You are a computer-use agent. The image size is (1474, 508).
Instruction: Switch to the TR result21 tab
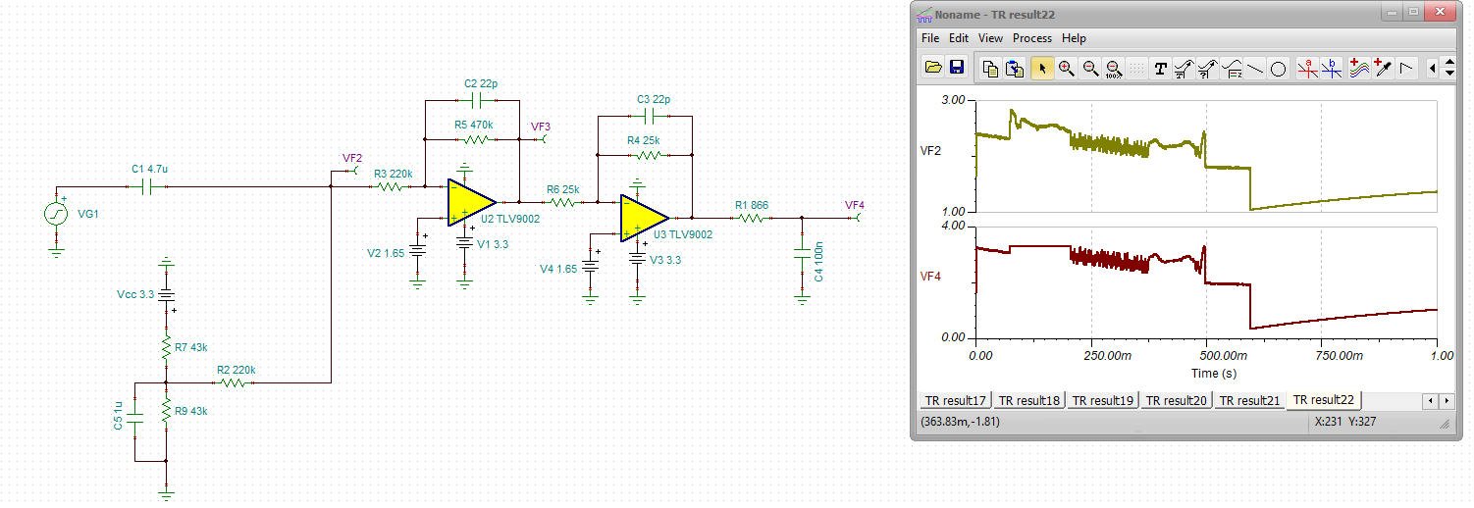(x=1250, y=400)
